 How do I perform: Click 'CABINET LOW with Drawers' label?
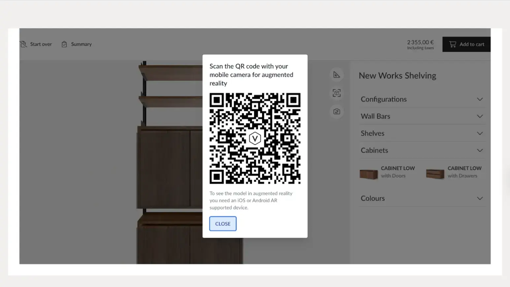pos(464,172)
